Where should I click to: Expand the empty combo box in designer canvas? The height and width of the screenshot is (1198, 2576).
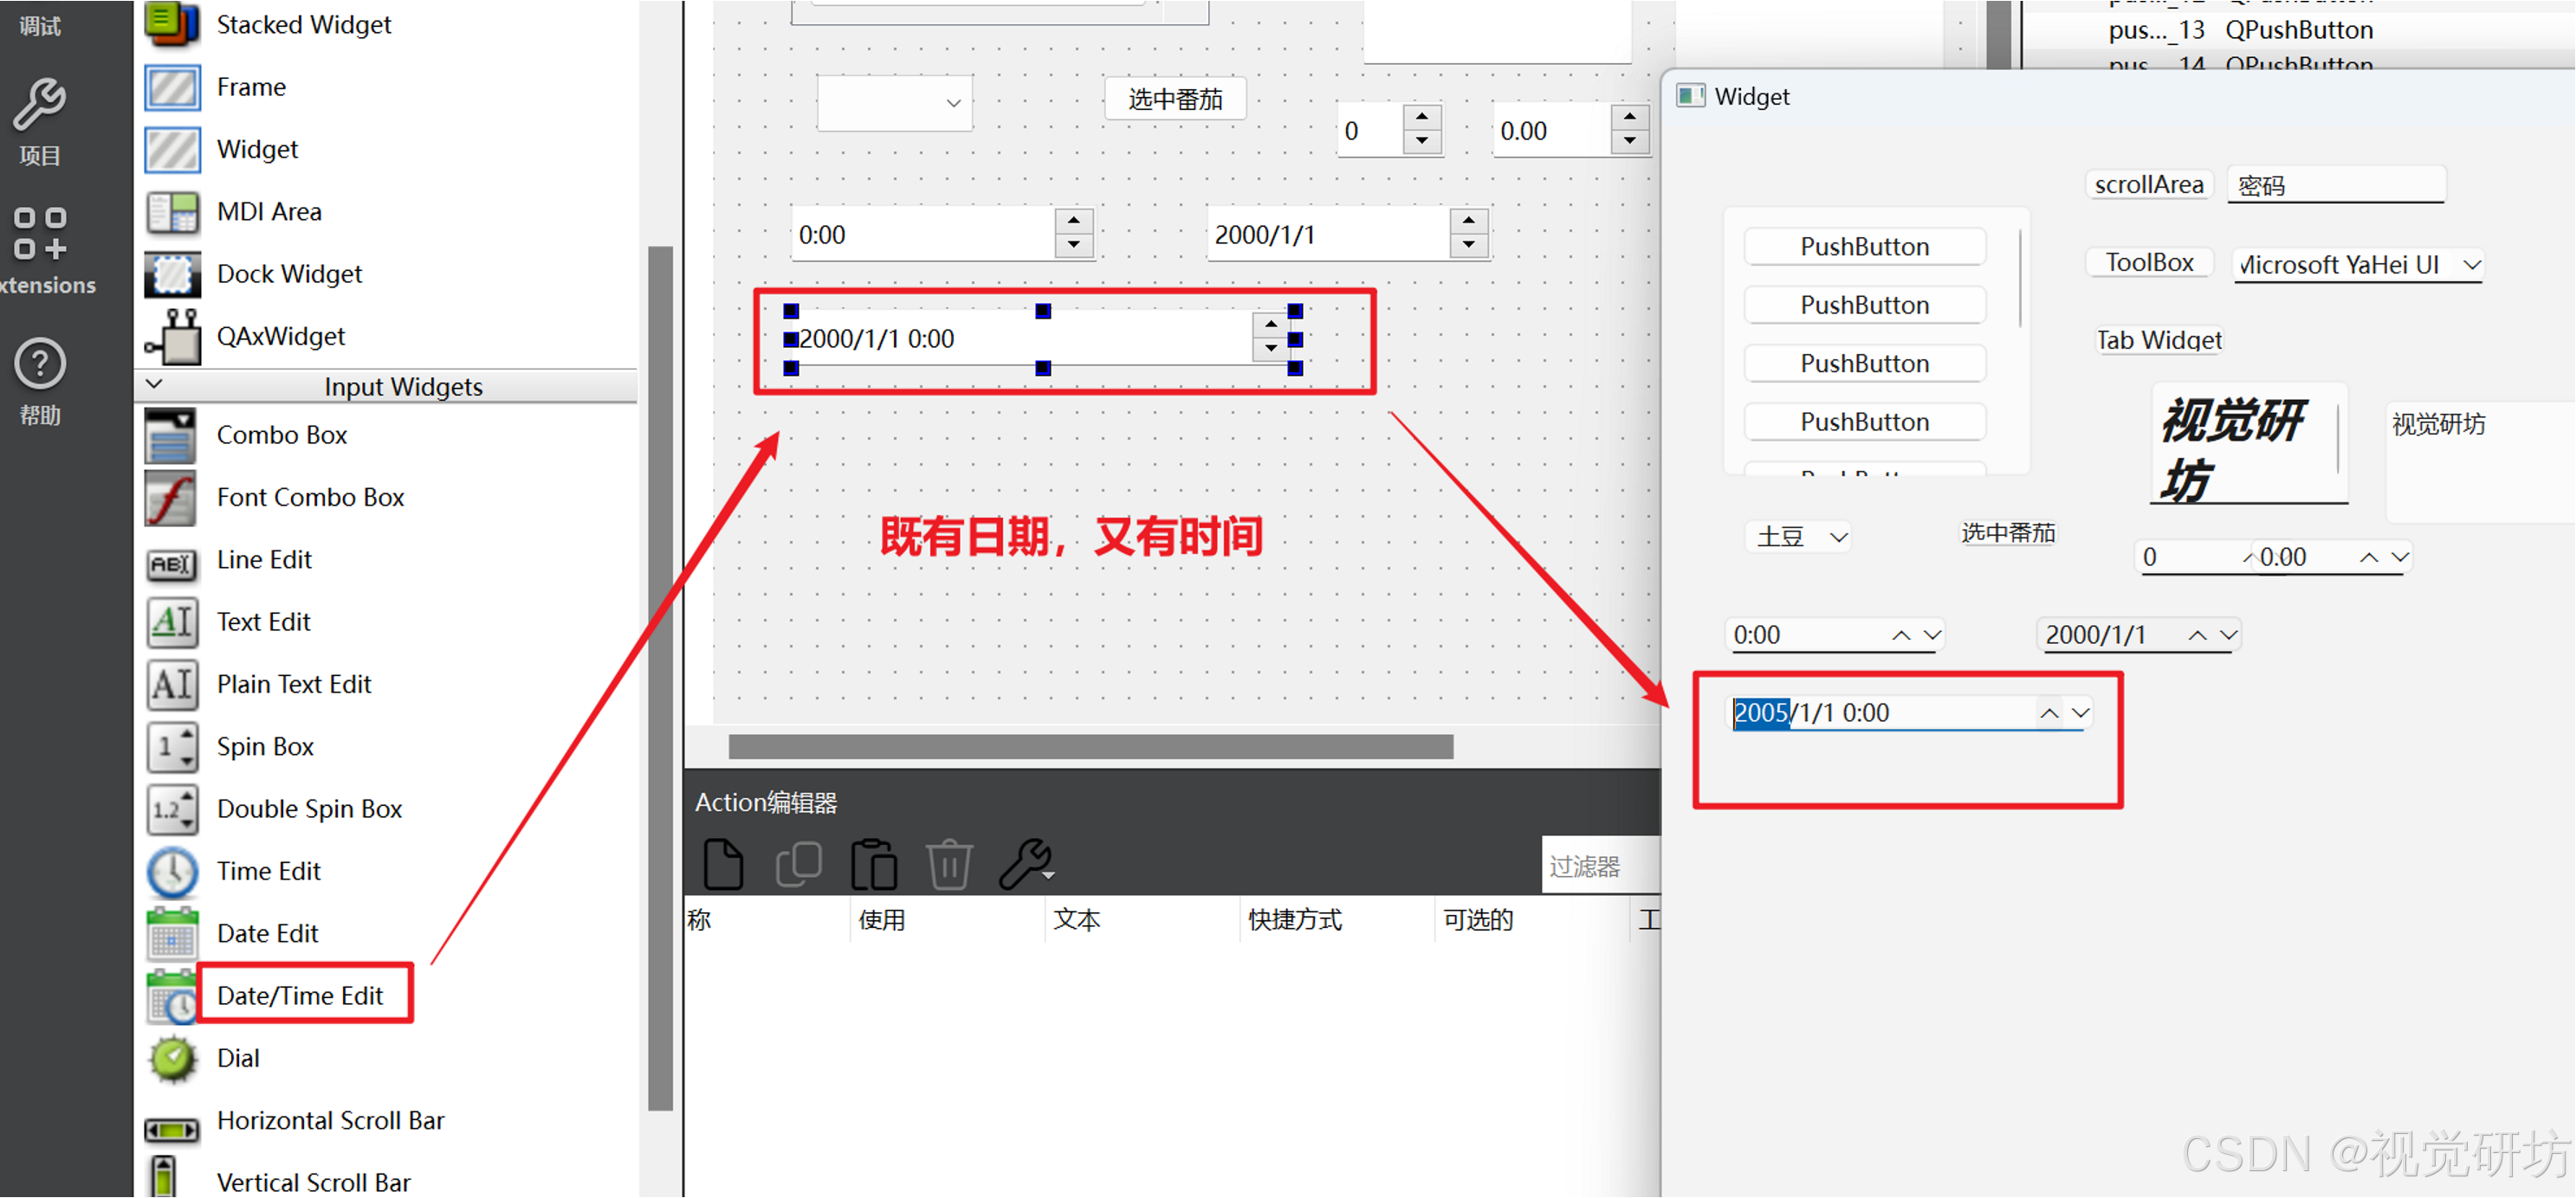coord(953,102)
